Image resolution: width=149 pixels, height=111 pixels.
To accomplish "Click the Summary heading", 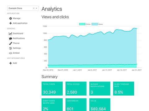I will click(x=49, y=77).
